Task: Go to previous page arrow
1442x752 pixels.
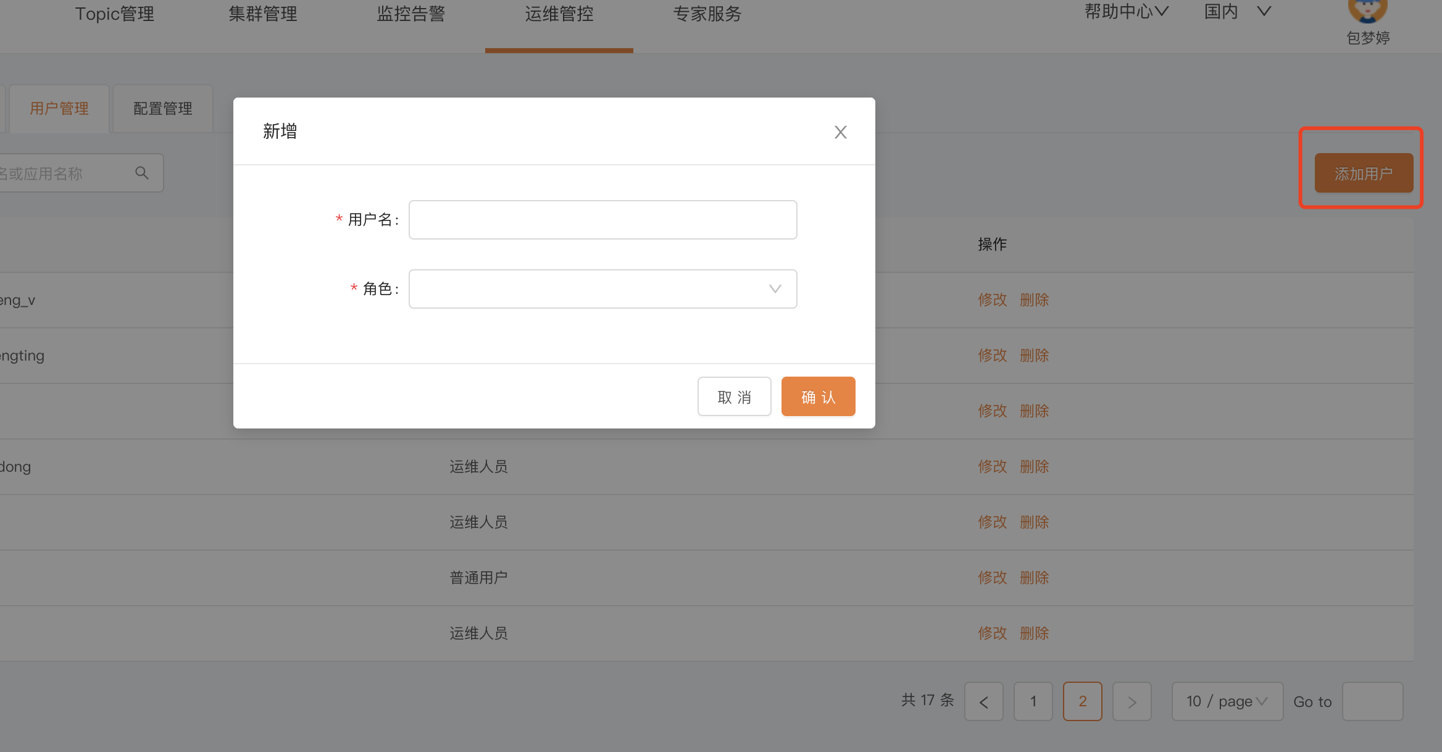Action: [x=984, y=701]
